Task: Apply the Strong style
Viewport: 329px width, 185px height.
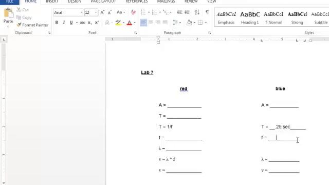Action: click(297, 17)
